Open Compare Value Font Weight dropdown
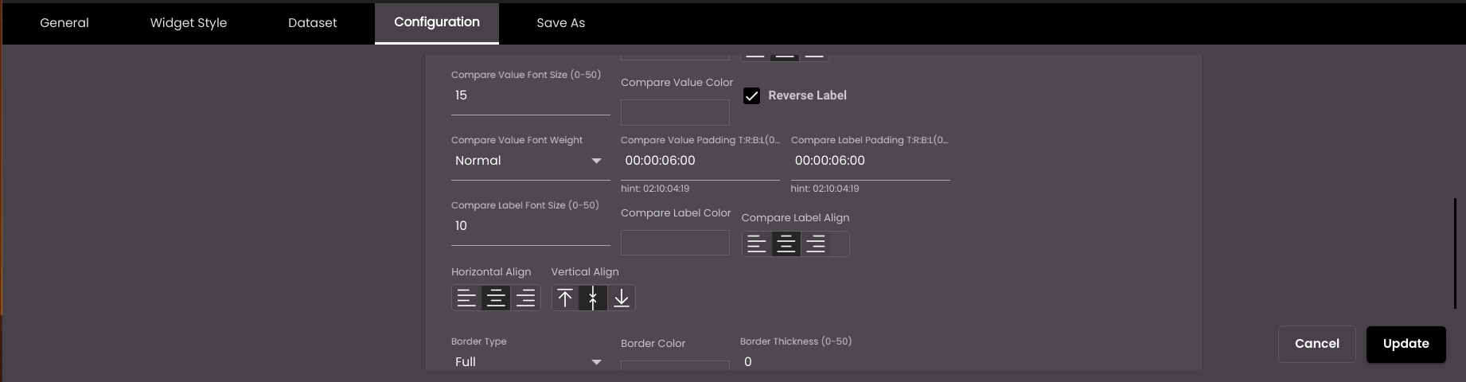Viewport: 1466px width, 382px height. [530, 161]
